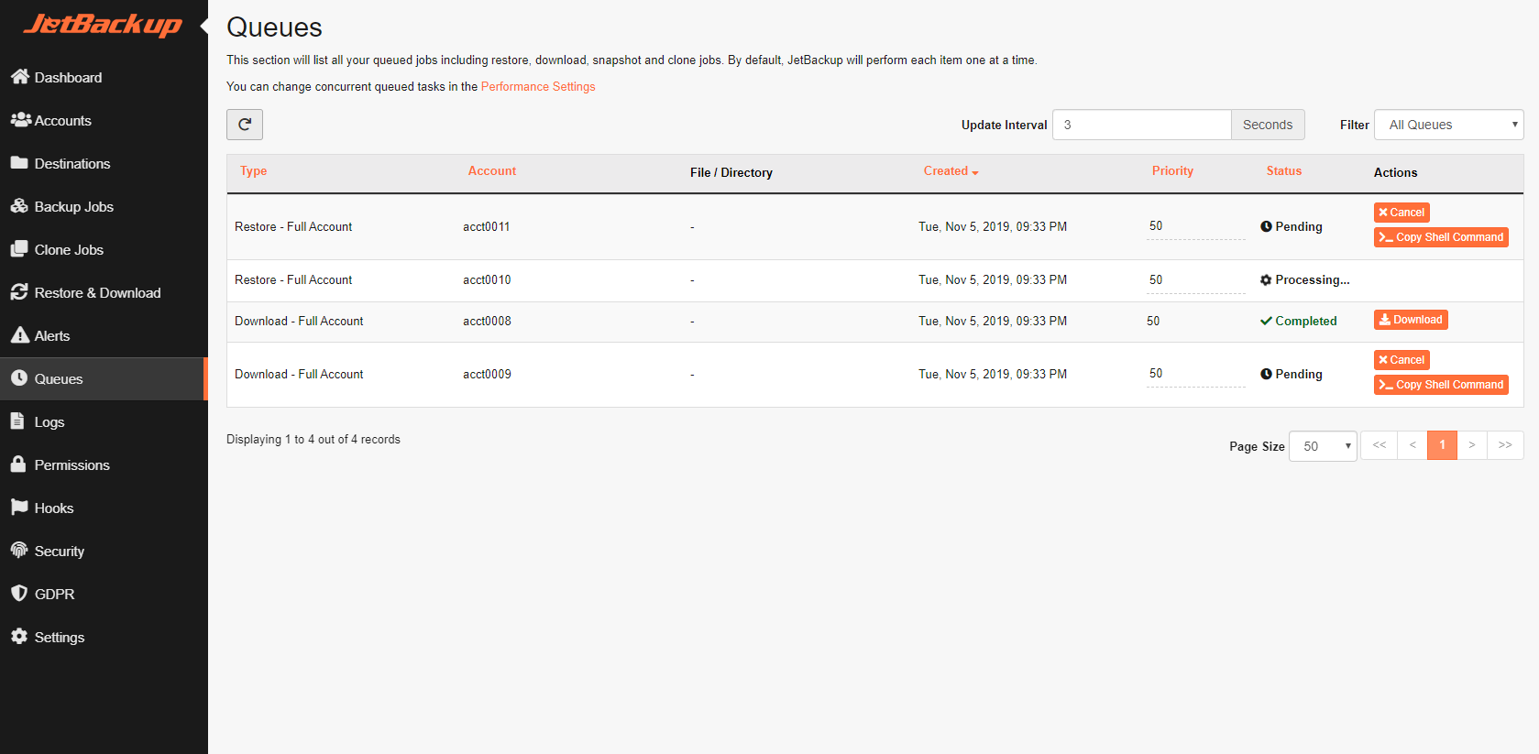Viewport: 1539px width, 754px height.
Task: Sort table by Type column
Action: (x=254, y=170)
